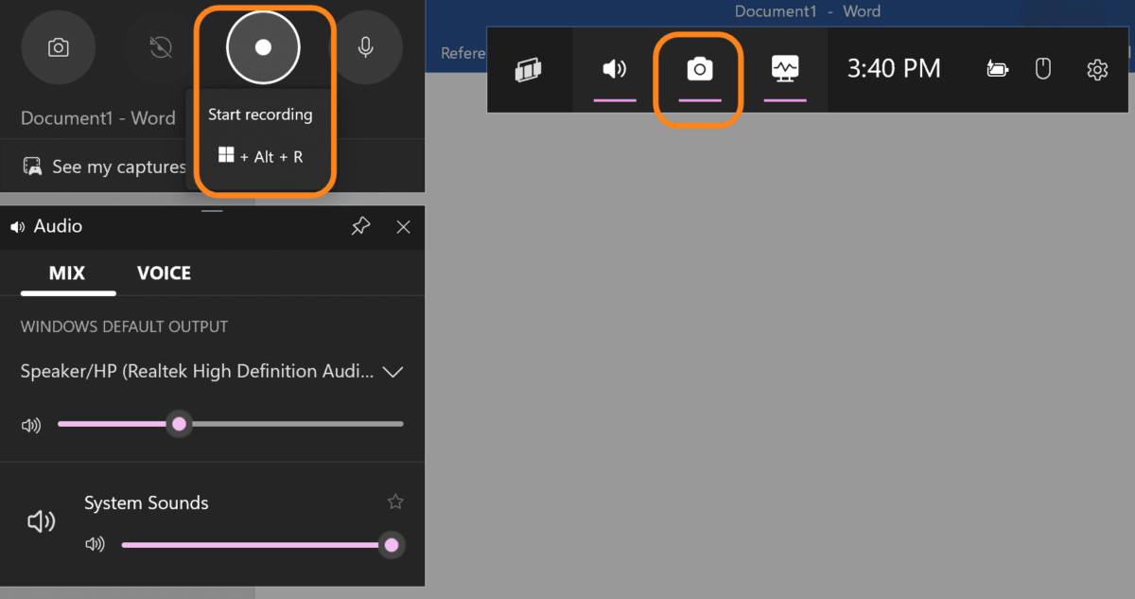Image resolution: width=1135 pixels, height=599 pixels.
Task: Click the mouse pointer icon on the bar
Action: 1042,68
